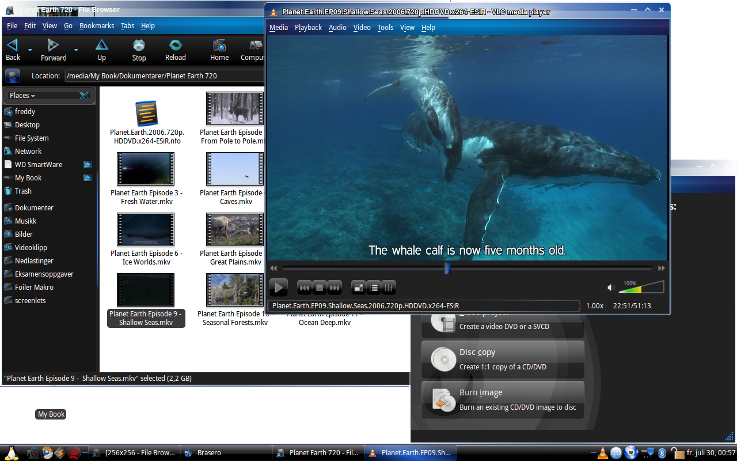Select the From Pole to Pole thumbnail
The height and width of the screenshot is (461, 737).
pos(235,108)
